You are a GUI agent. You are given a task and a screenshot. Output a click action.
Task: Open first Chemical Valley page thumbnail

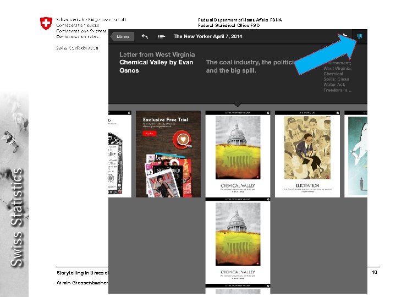[x=238, y=154]
